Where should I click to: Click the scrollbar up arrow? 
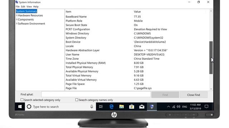pos(211,11)
